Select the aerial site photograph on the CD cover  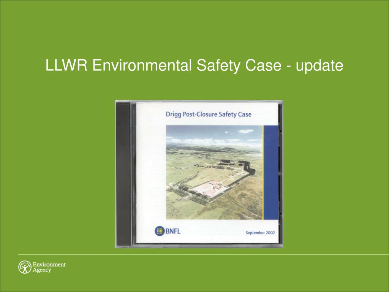[215, 172]
